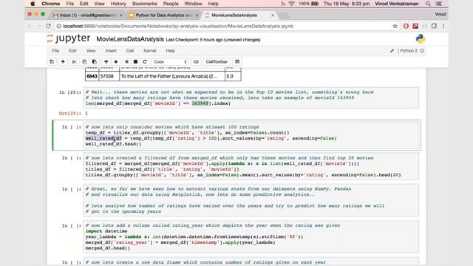Insert a cell below with plus icon
Viewport: 473px width, 266px height.
(x=63, y=61)
